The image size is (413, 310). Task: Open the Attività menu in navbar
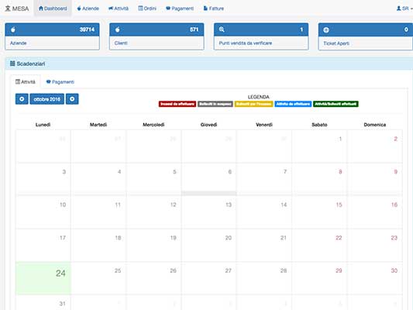[x=119, y=9]
